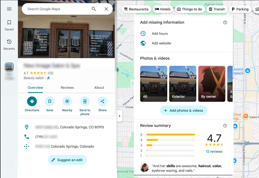Image resolution: width=259 pixels, height=178 pixels.
Task: Switch to the Reviews tab
Action: 67,88
